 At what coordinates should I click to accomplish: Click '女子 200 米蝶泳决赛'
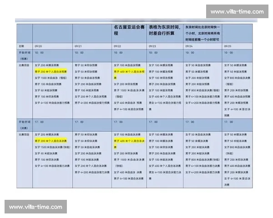click(x=47, y=135)
